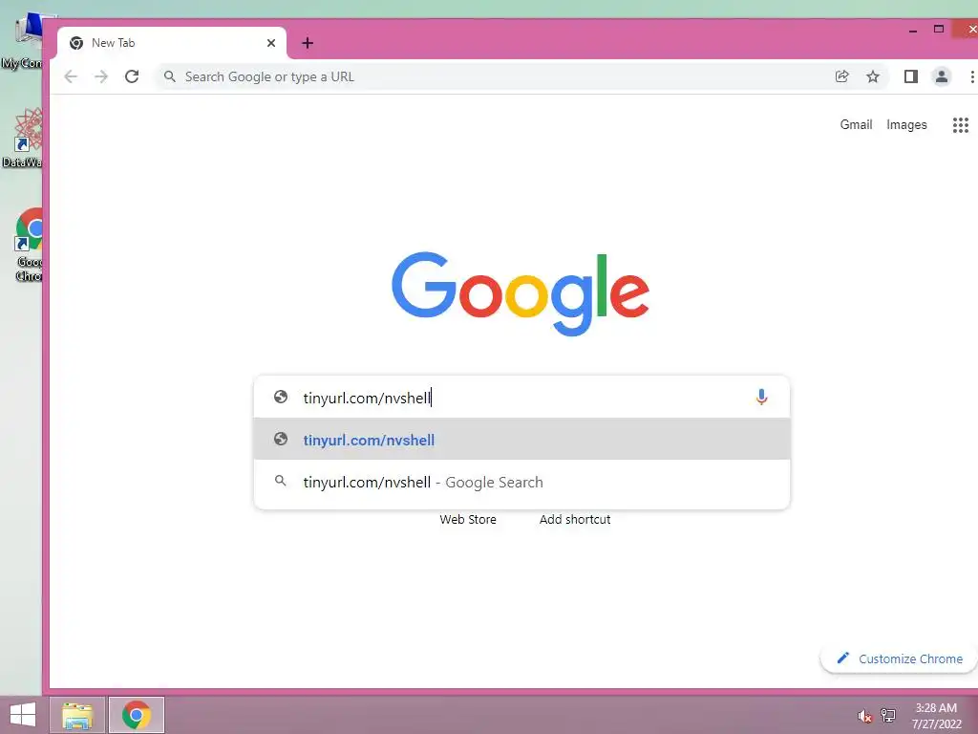Click the Google search box text
This screenshot has height=734, width=978.
(367, 398)
